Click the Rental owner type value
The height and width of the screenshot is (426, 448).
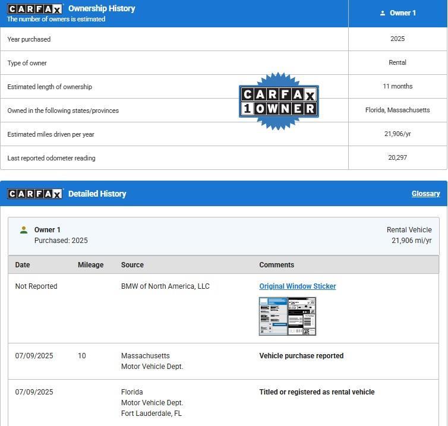[397, 62]
